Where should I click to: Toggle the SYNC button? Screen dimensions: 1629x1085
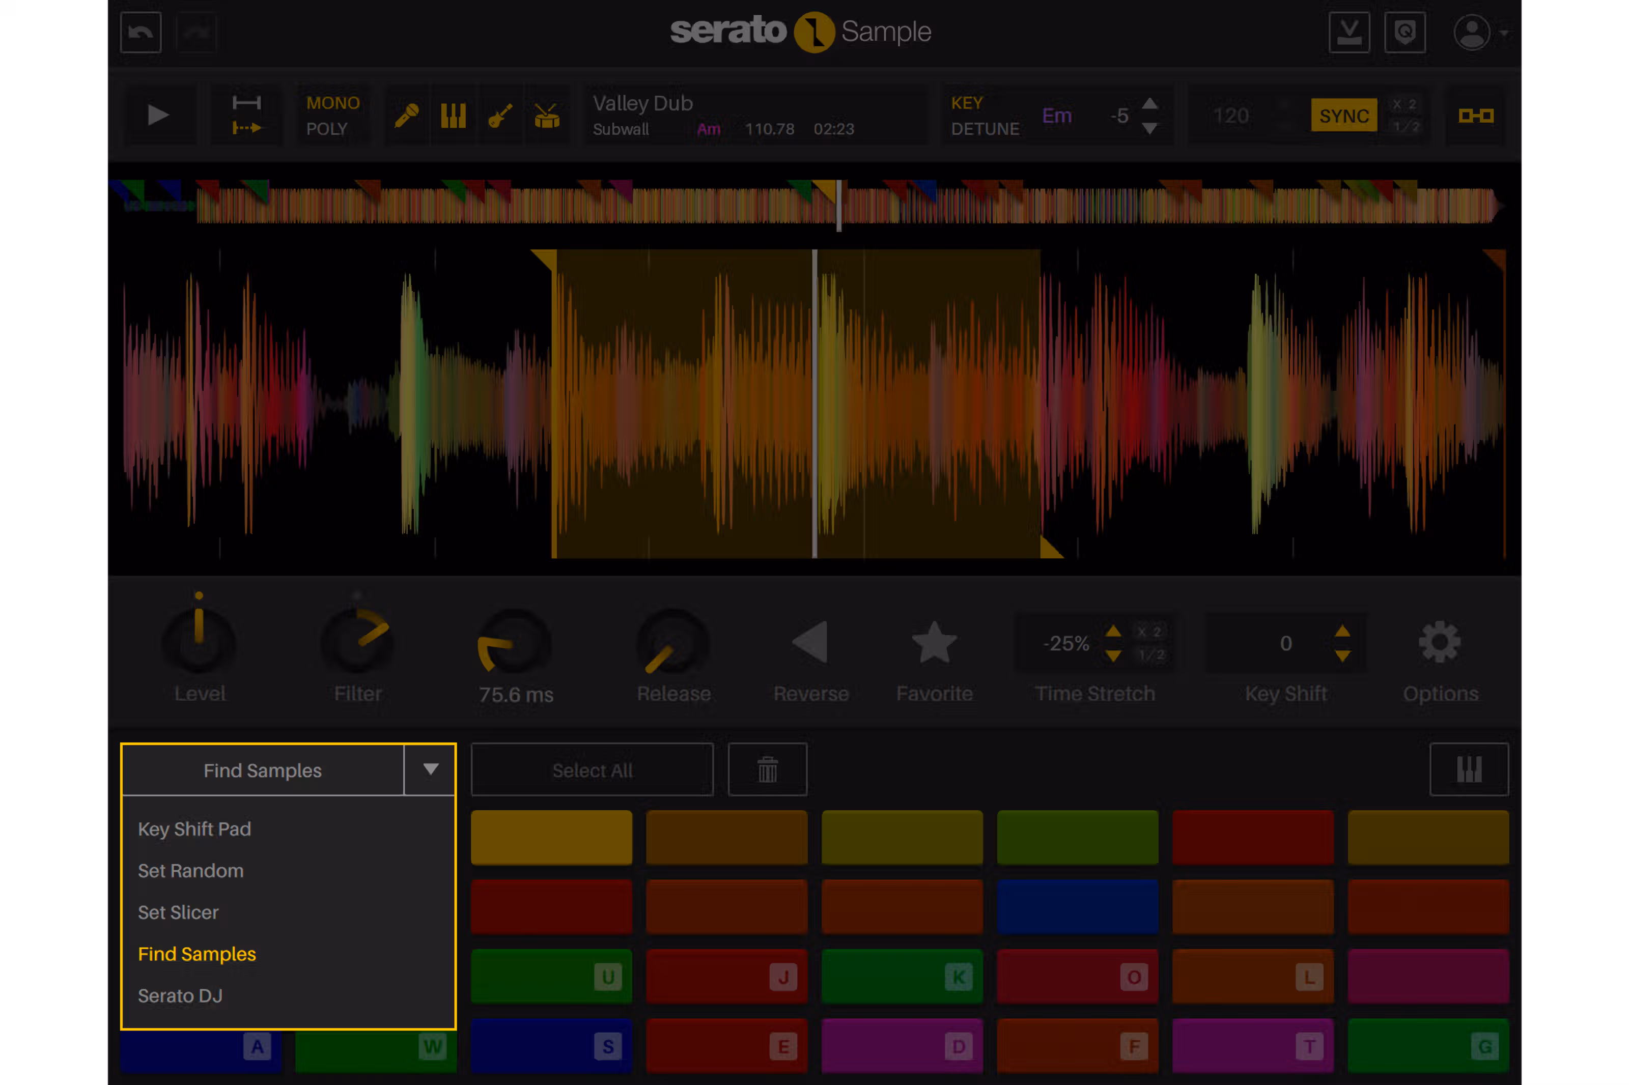(x=1344, y=116)
